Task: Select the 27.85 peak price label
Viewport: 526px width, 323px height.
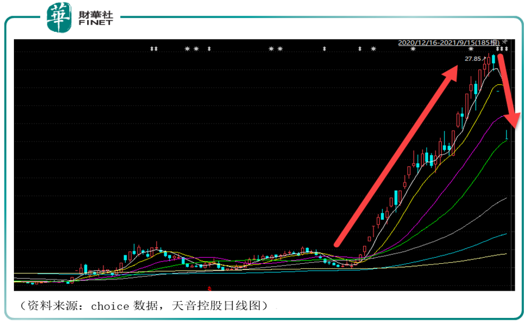Action: (x=473, y=59)
